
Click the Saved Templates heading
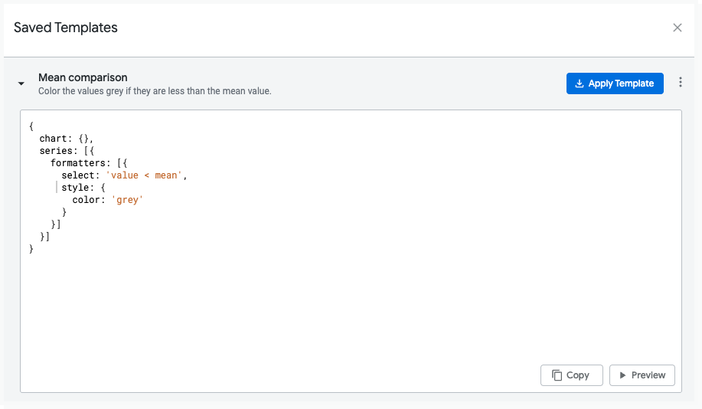pos(66,28)
